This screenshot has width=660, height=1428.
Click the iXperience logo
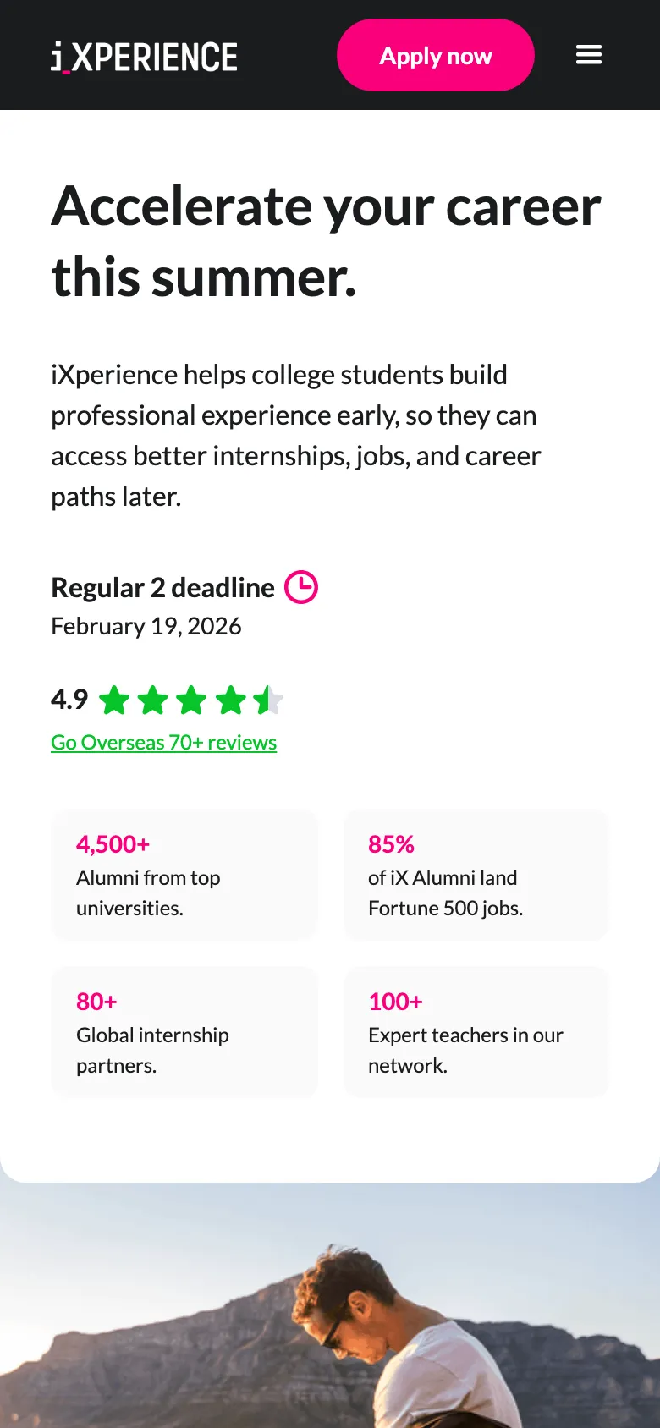144,57
